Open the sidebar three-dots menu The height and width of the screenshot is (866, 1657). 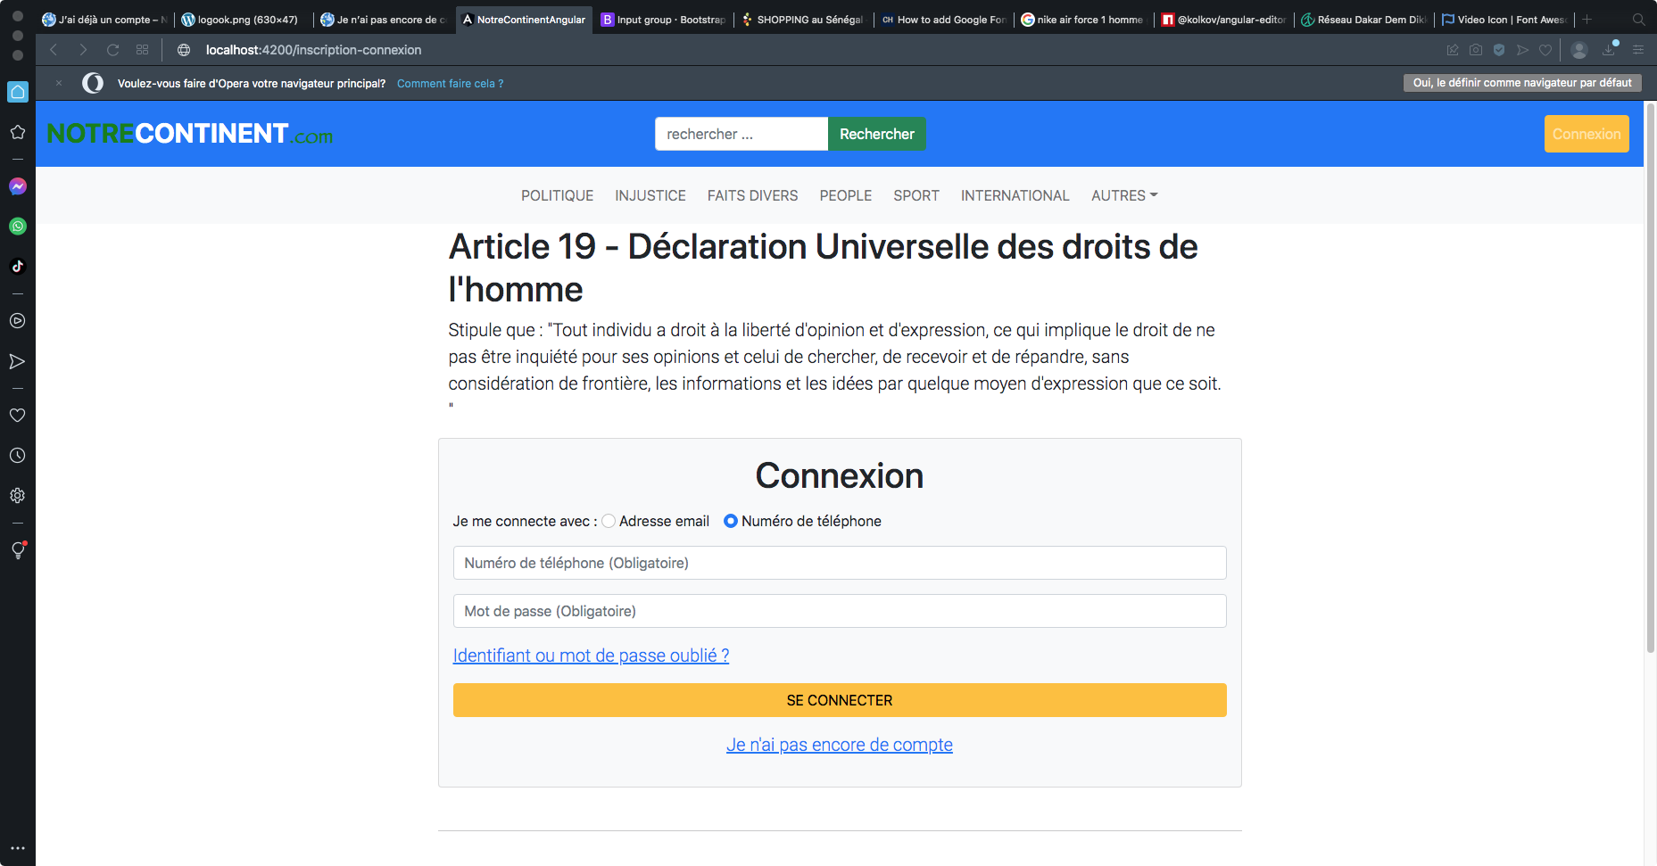point(18,848)
